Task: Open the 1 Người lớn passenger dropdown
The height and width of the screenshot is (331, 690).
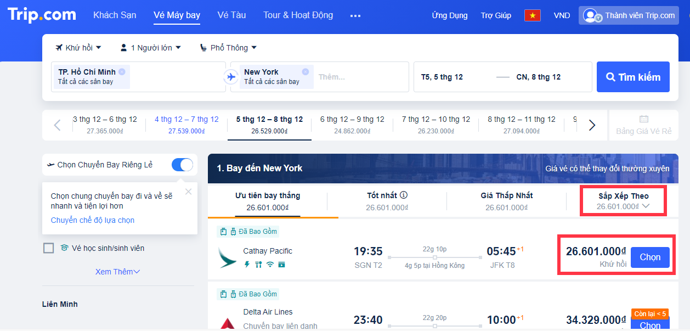Action: click(x=150, y=48)
